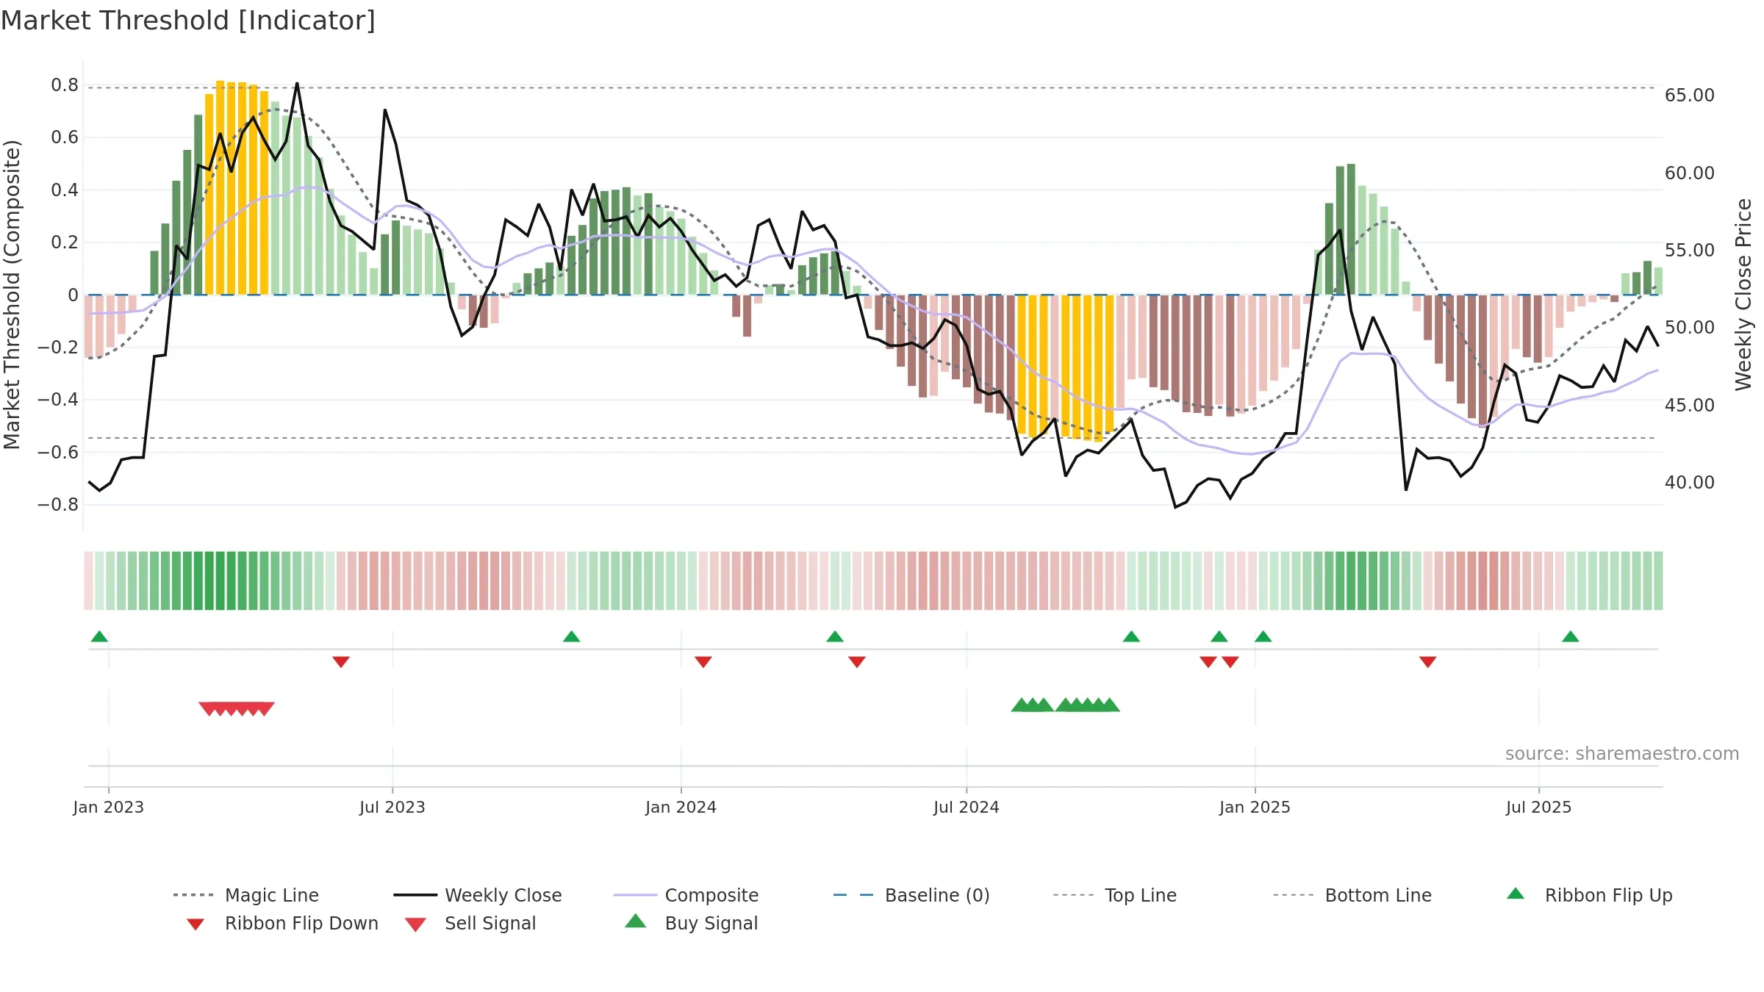Toggle the Buy Signal legend entry
Viewport: 1764px width, 992px height.
point(691,923)
